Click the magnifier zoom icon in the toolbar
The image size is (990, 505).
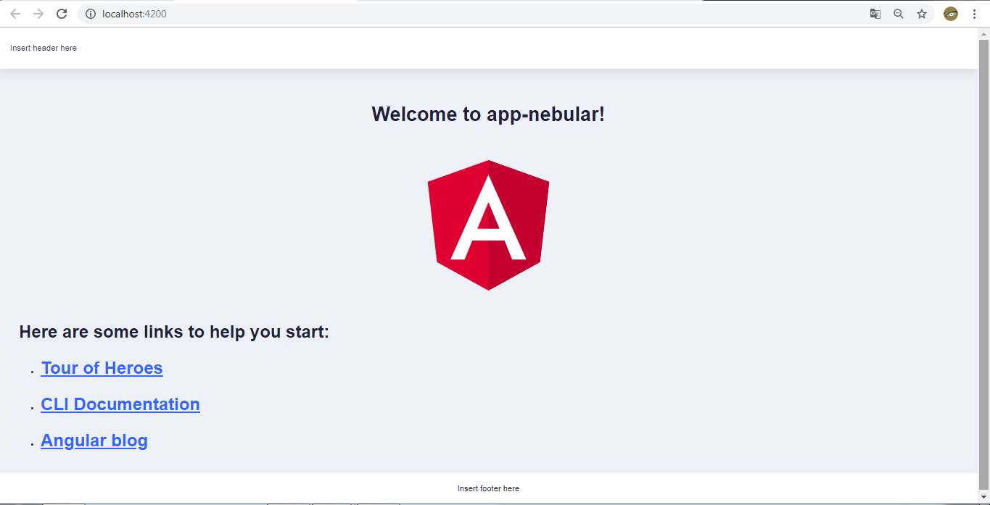(x=898, y=13)
